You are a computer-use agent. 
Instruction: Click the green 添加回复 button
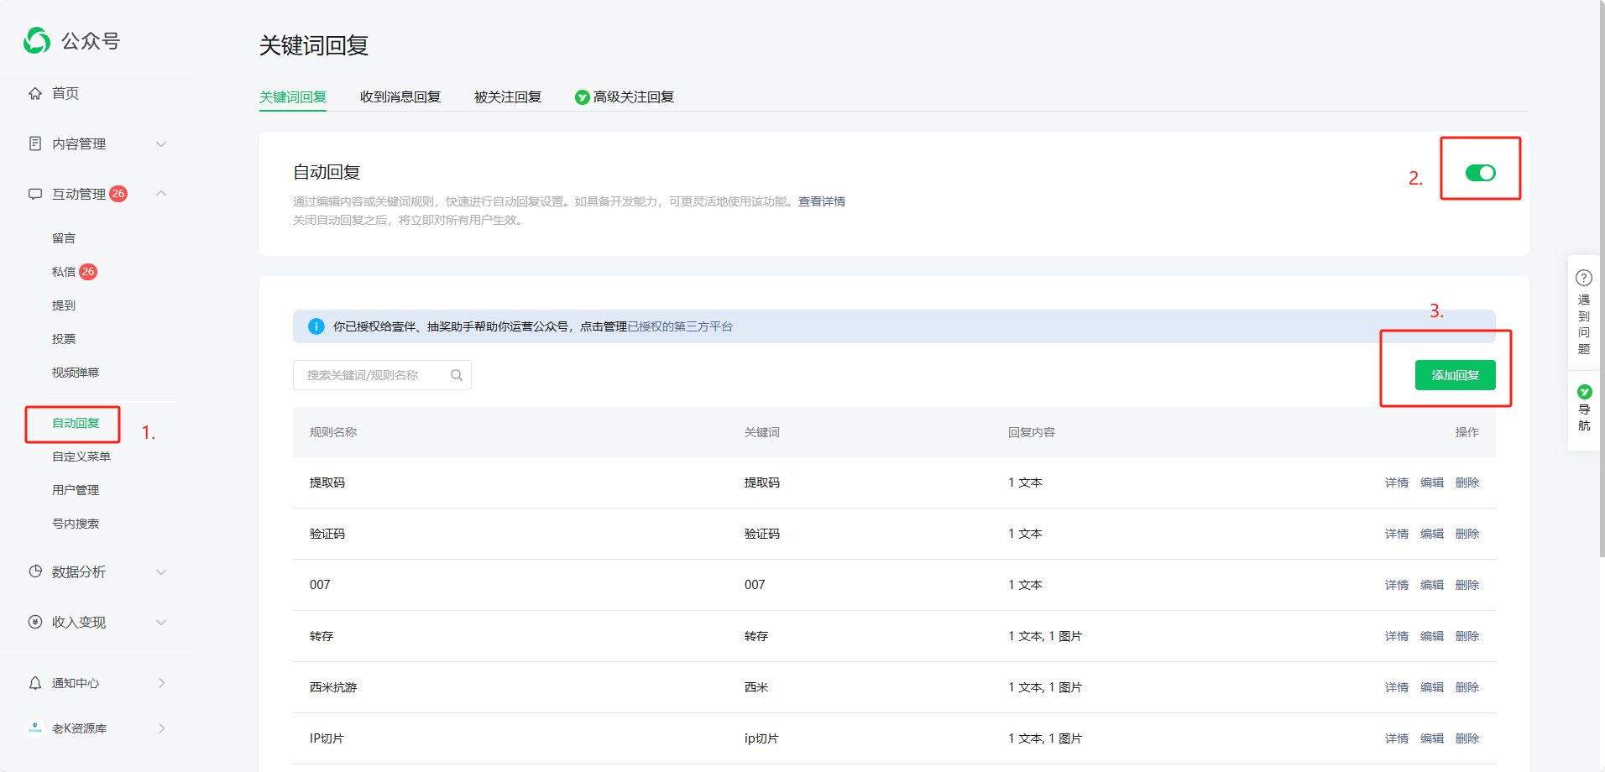pos(1456,375)
